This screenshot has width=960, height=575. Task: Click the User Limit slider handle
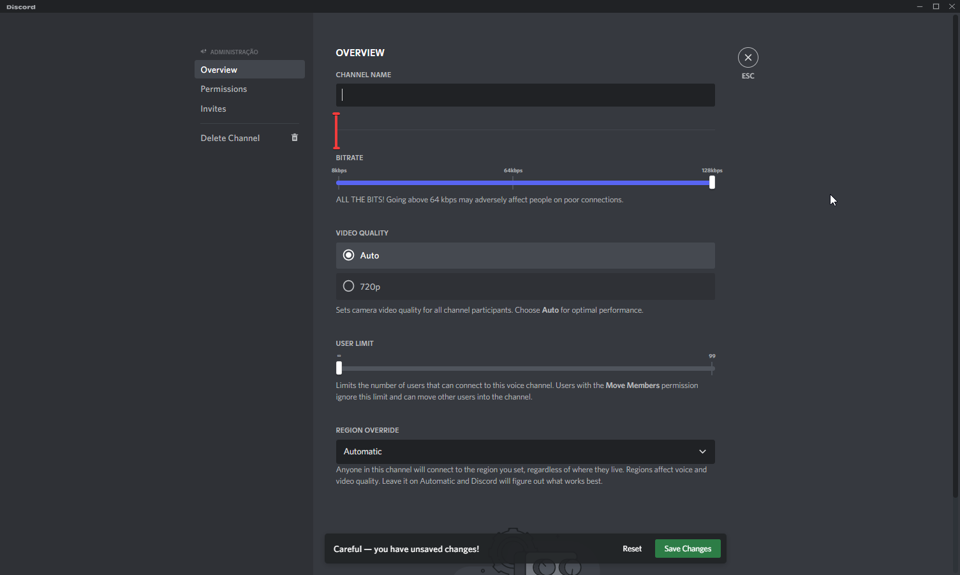point(339,368)
